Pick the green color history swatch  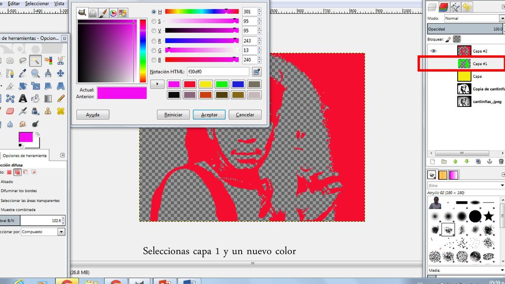221,84
